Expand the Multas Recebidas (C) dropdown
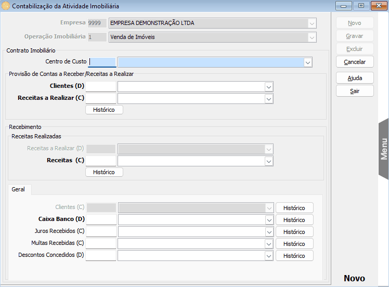This screenshot has width=389, height=287. [x=269, y=244]
